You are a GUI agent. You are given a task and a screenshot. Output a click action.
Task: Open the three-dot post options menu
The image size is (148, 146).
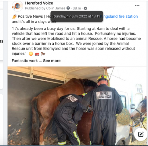[137, 5]
